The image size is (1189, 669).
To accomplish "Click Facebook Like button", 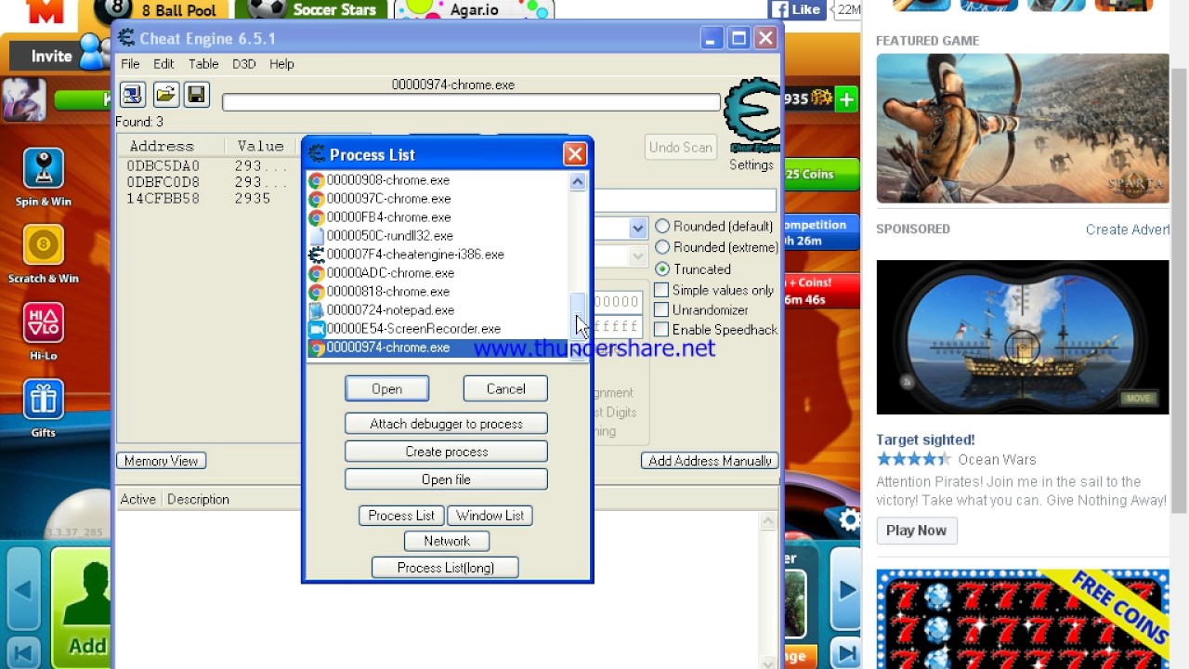I will tap(799, 9).
